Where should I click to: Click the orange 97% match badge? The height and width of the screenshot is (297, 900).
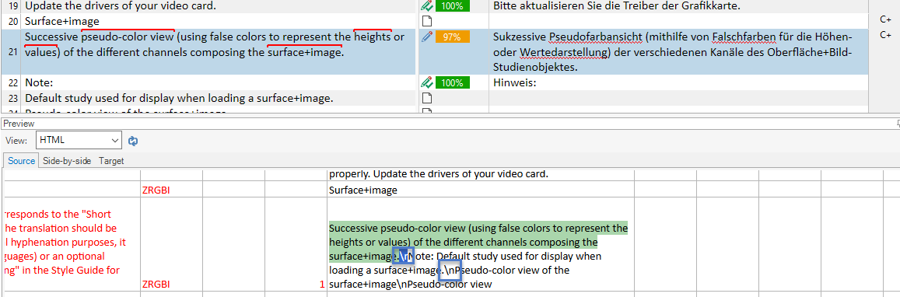tap(453, 37)
